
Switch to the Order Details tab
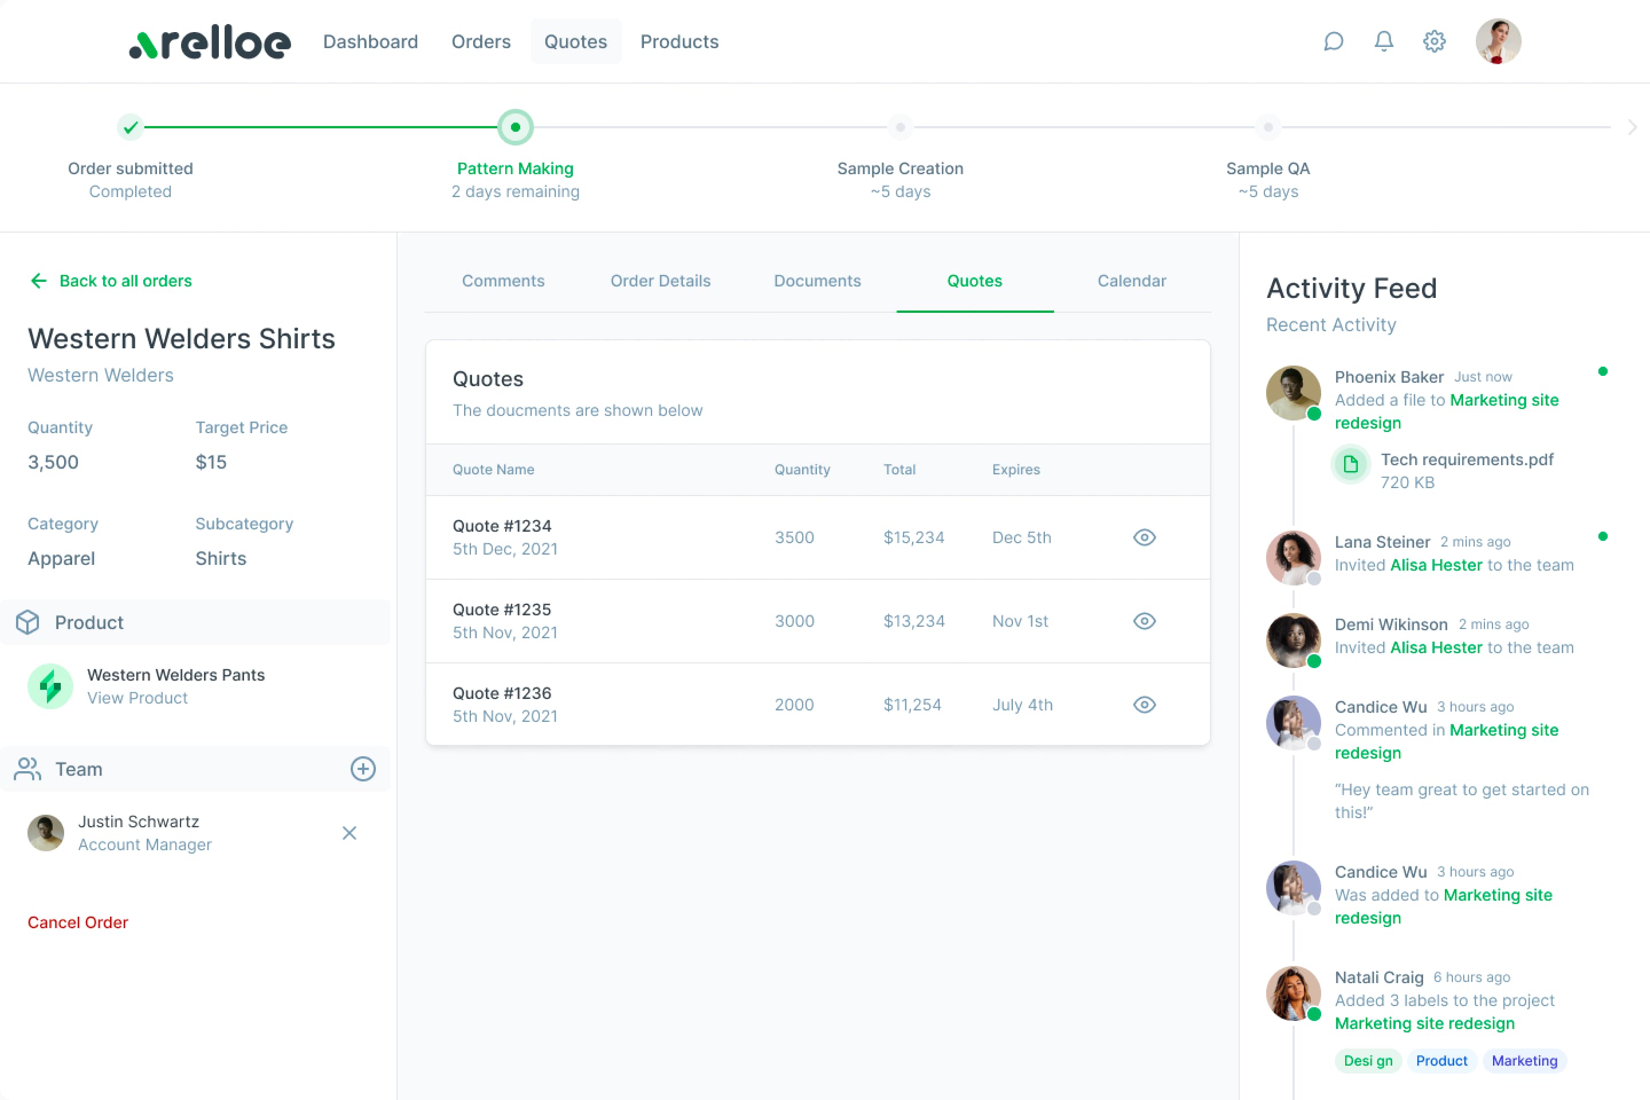coord(660,281)
